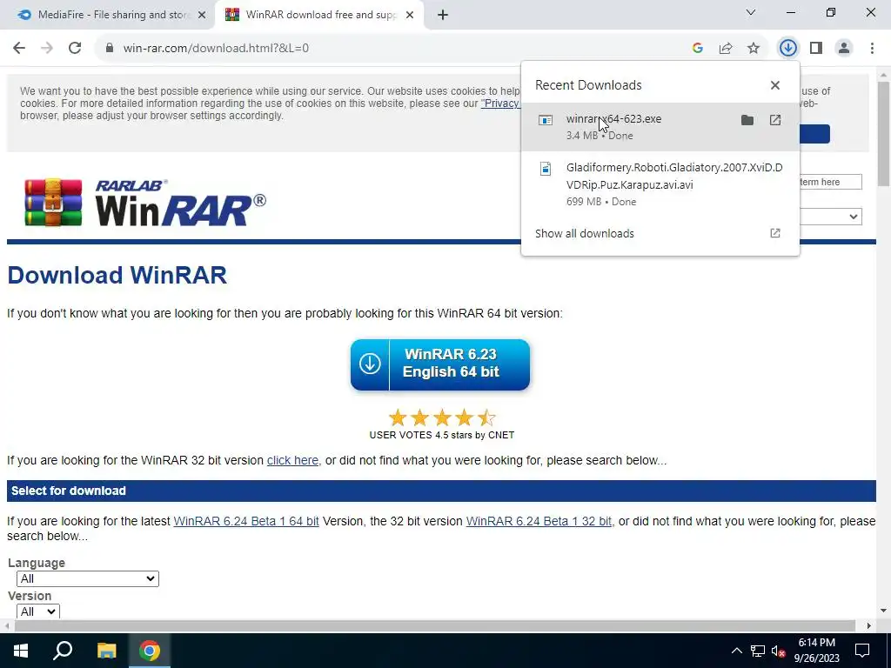This screenshot has height=668, width=891.
Task: Click the five-star CNET rating graphic
Action: click(442, 418)
